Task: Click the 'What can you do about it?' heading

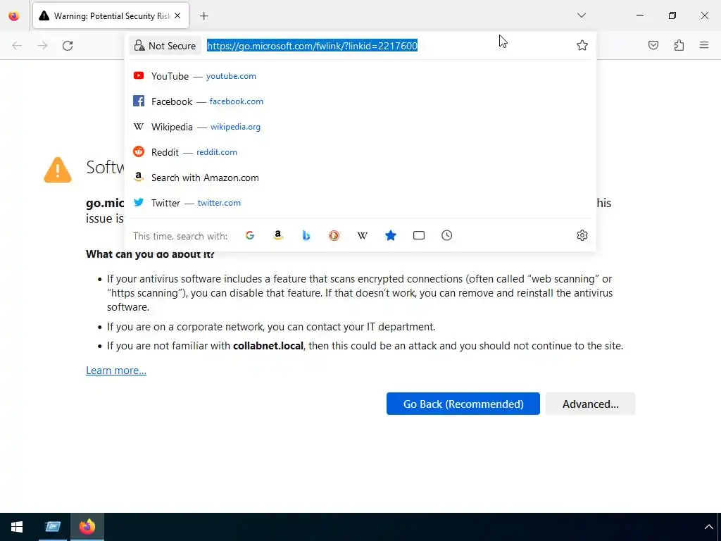Action: (150, 254)
